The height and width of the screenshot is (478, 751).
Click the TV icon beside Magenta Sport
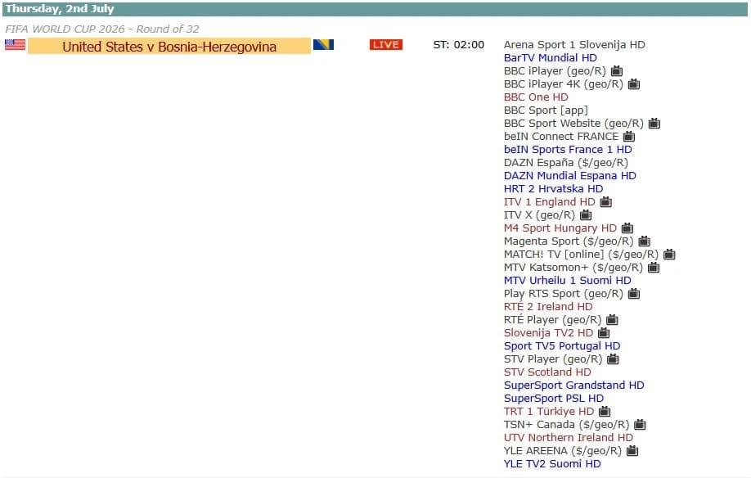tap(644, 241)
